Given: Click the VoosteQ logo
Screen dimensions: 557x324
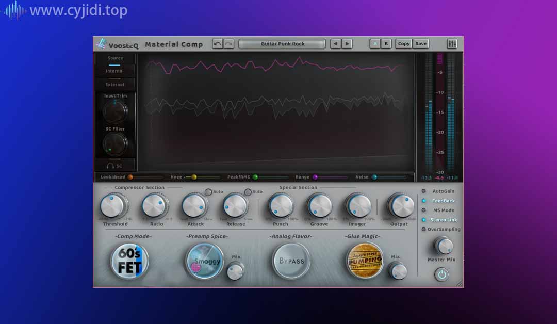Looking at the screenshot, I should (117, 44).
